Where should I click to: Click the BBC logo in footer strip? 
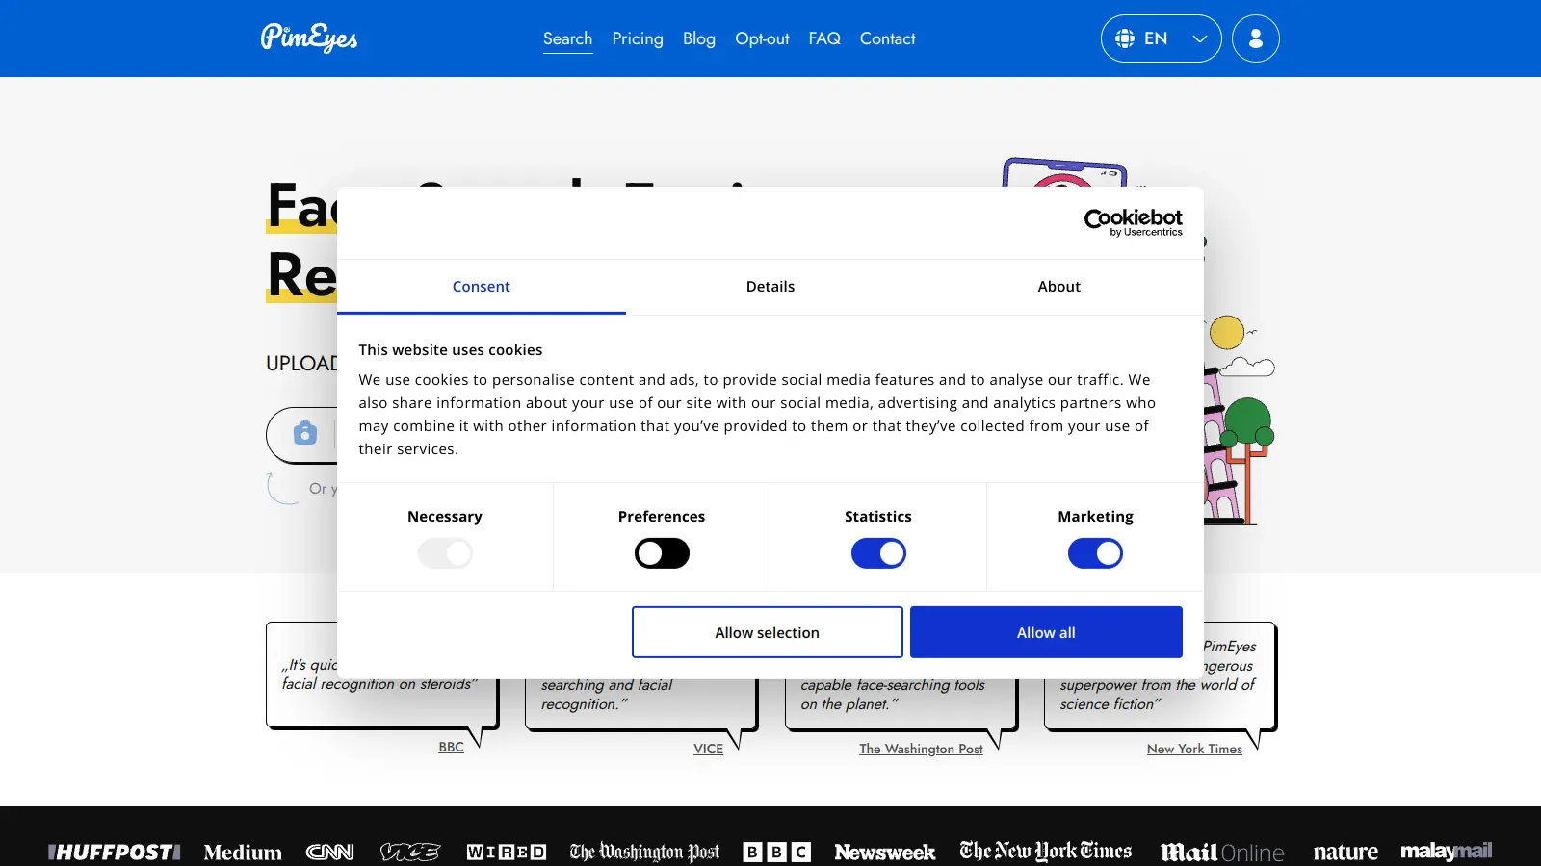776,852
